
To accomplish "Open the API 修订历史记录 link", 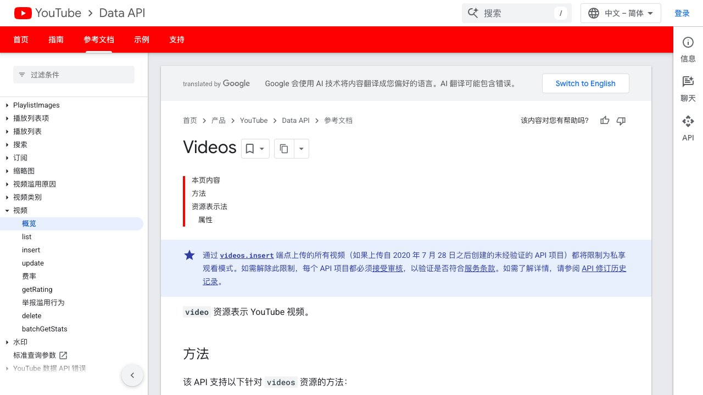I will pyautogui.click(x=604, y=268).
